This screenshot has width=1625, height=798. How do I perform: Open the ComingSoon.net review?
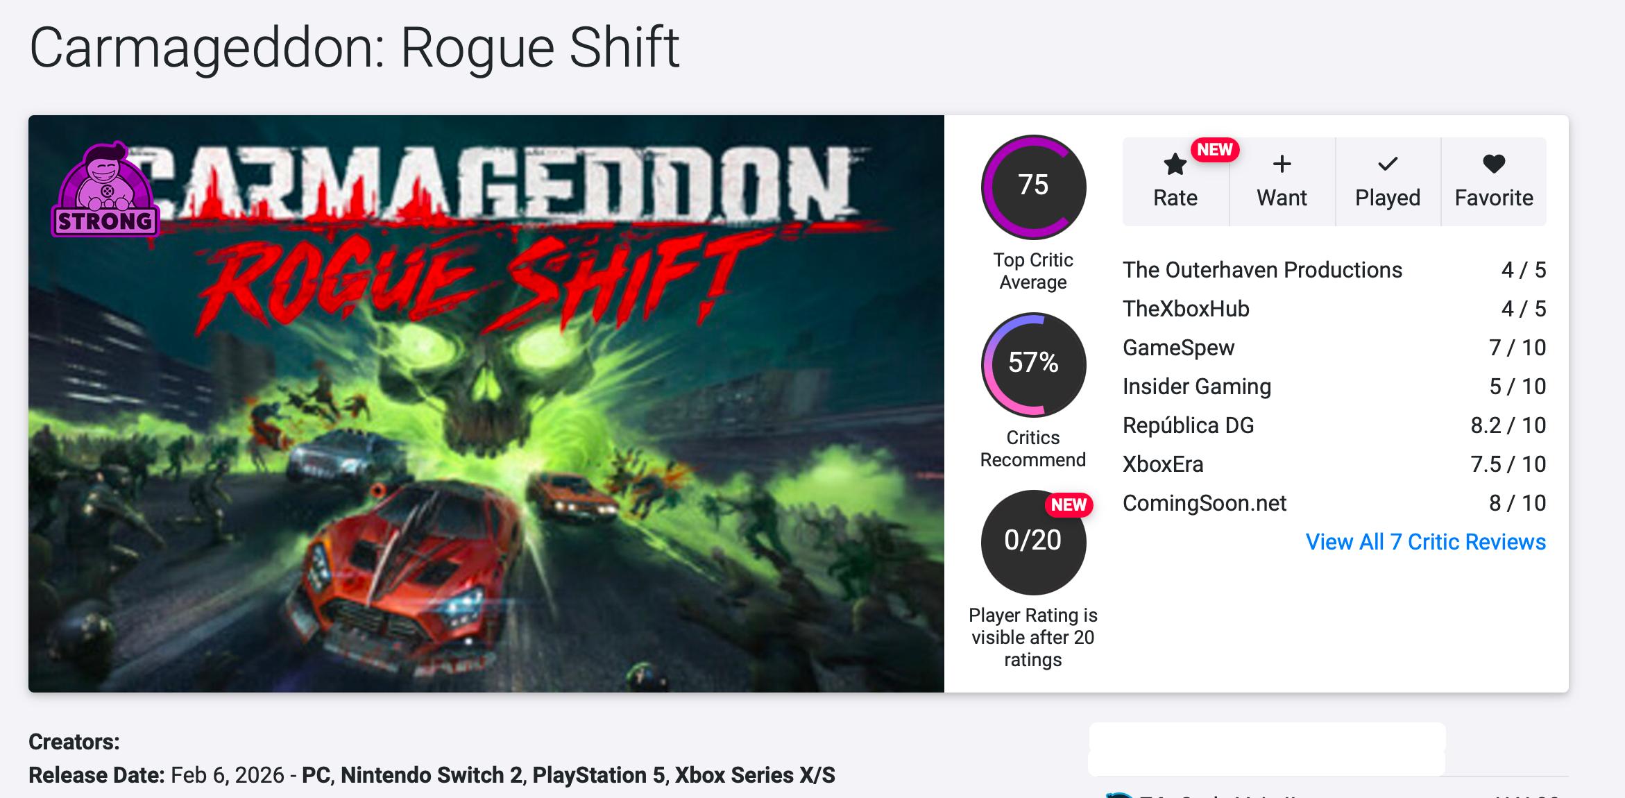click(x=1205, y=503)
